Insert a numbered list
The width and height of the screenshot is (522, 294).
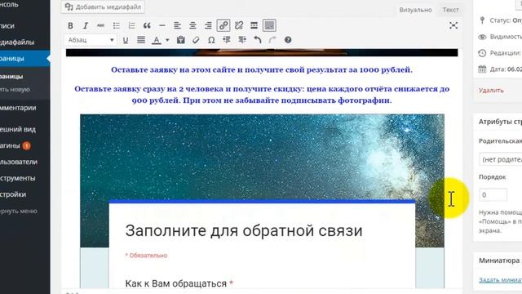[x=131, y=25]
